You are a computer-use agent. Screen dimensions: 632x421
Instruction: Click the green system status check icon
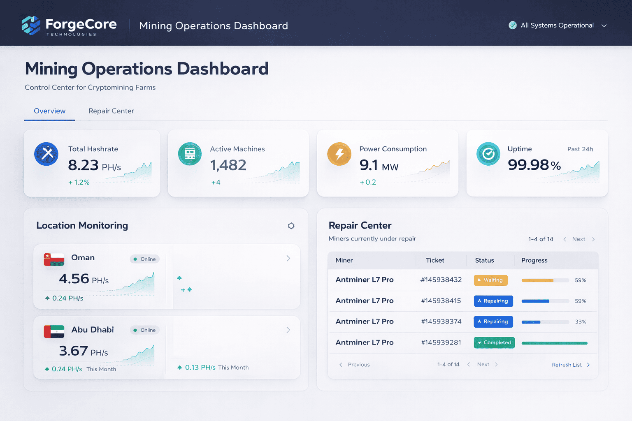click(513, 25)
